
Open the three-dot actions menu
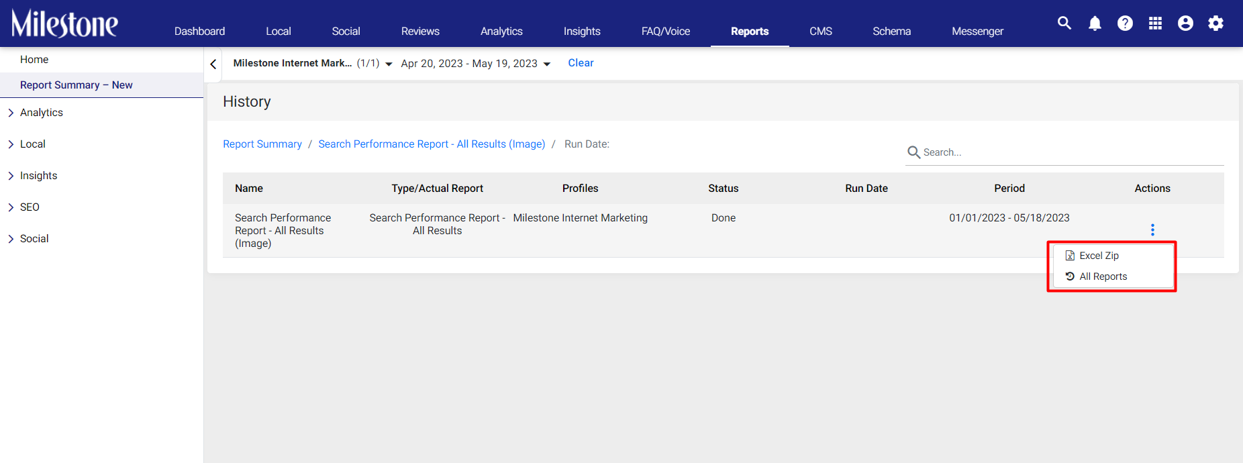point(1152,230)
